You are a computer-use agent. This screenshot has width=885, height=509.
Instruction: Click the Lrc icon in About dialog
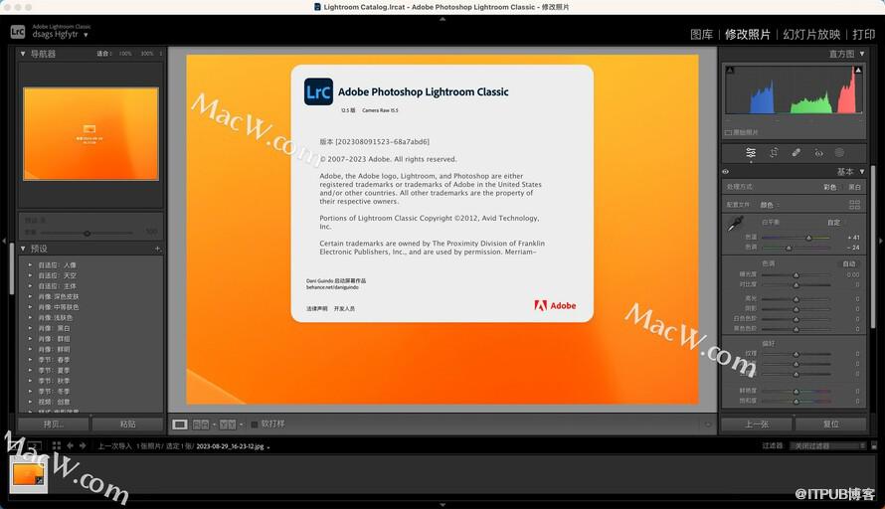pos(318,92)
